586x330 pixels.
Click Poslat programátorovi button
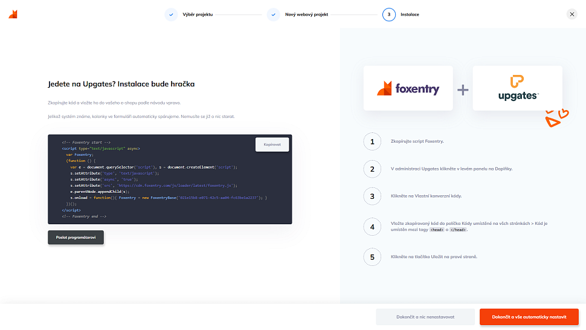coord(76,238)
